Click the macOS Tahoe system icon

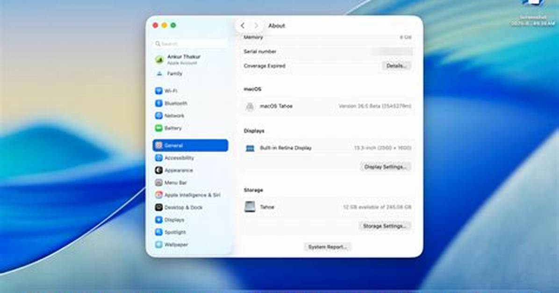[x=250, y=106]
